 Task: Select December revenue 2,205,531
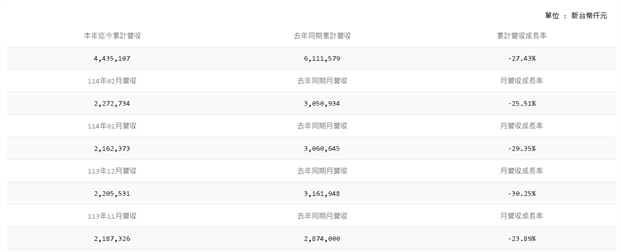click(112, 193)
